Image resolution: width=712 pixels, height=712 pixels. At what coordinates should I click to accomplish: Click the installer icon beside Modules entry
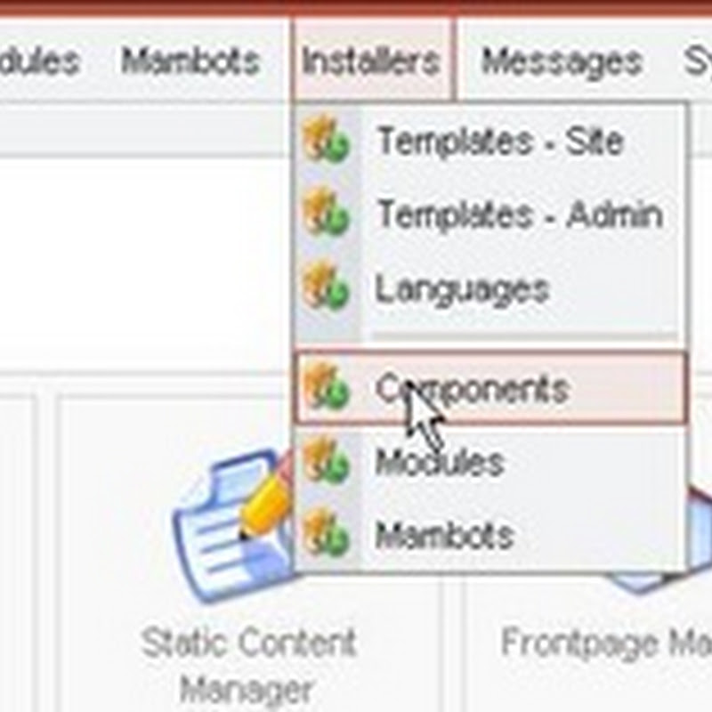click(326, 461)
